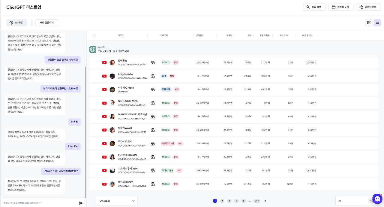Sort by 구독자 column header
Viewport: 384px width, 207px height.
click(229, 35)
